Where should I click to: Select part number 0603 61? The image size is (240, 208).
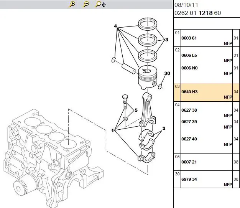tap(189, 38)
